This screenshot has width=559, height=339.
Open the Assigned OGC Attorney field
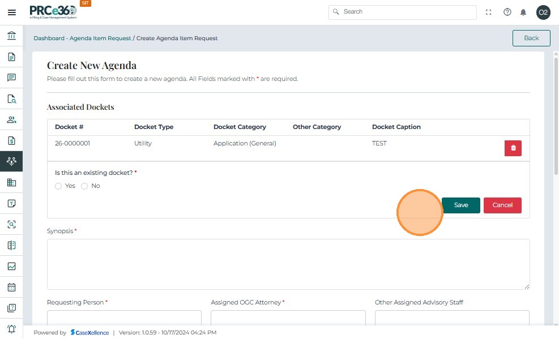tap(288, 317)
